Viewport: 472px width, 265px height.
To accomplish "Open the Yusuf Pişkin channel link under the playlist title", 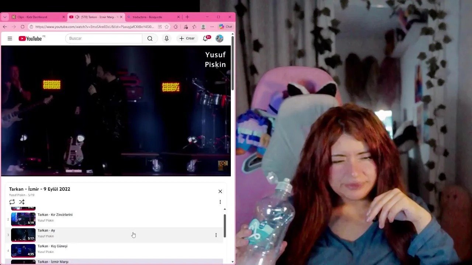I will point(17,195).
